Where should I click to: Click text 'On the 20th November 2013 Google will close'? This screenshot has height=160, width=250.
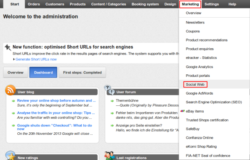point(55,134)
